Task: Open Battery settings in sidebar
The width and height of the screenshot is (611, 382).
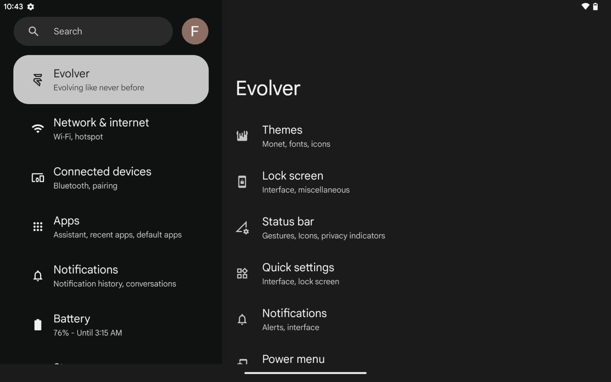Action: (x=111, y=325)
